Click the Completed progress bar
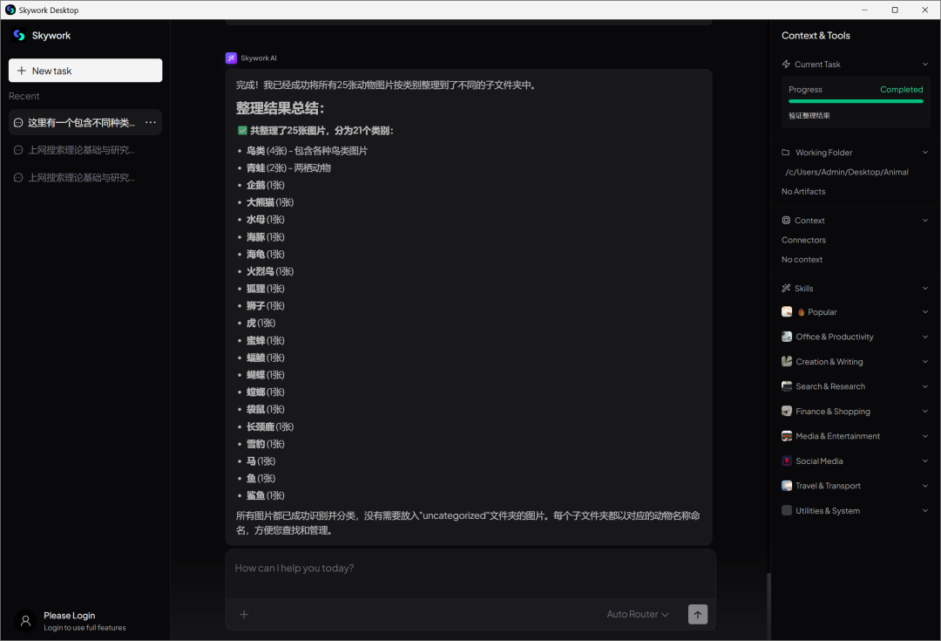This screenshot has width=941, height=641. click(x=856, y=101)
